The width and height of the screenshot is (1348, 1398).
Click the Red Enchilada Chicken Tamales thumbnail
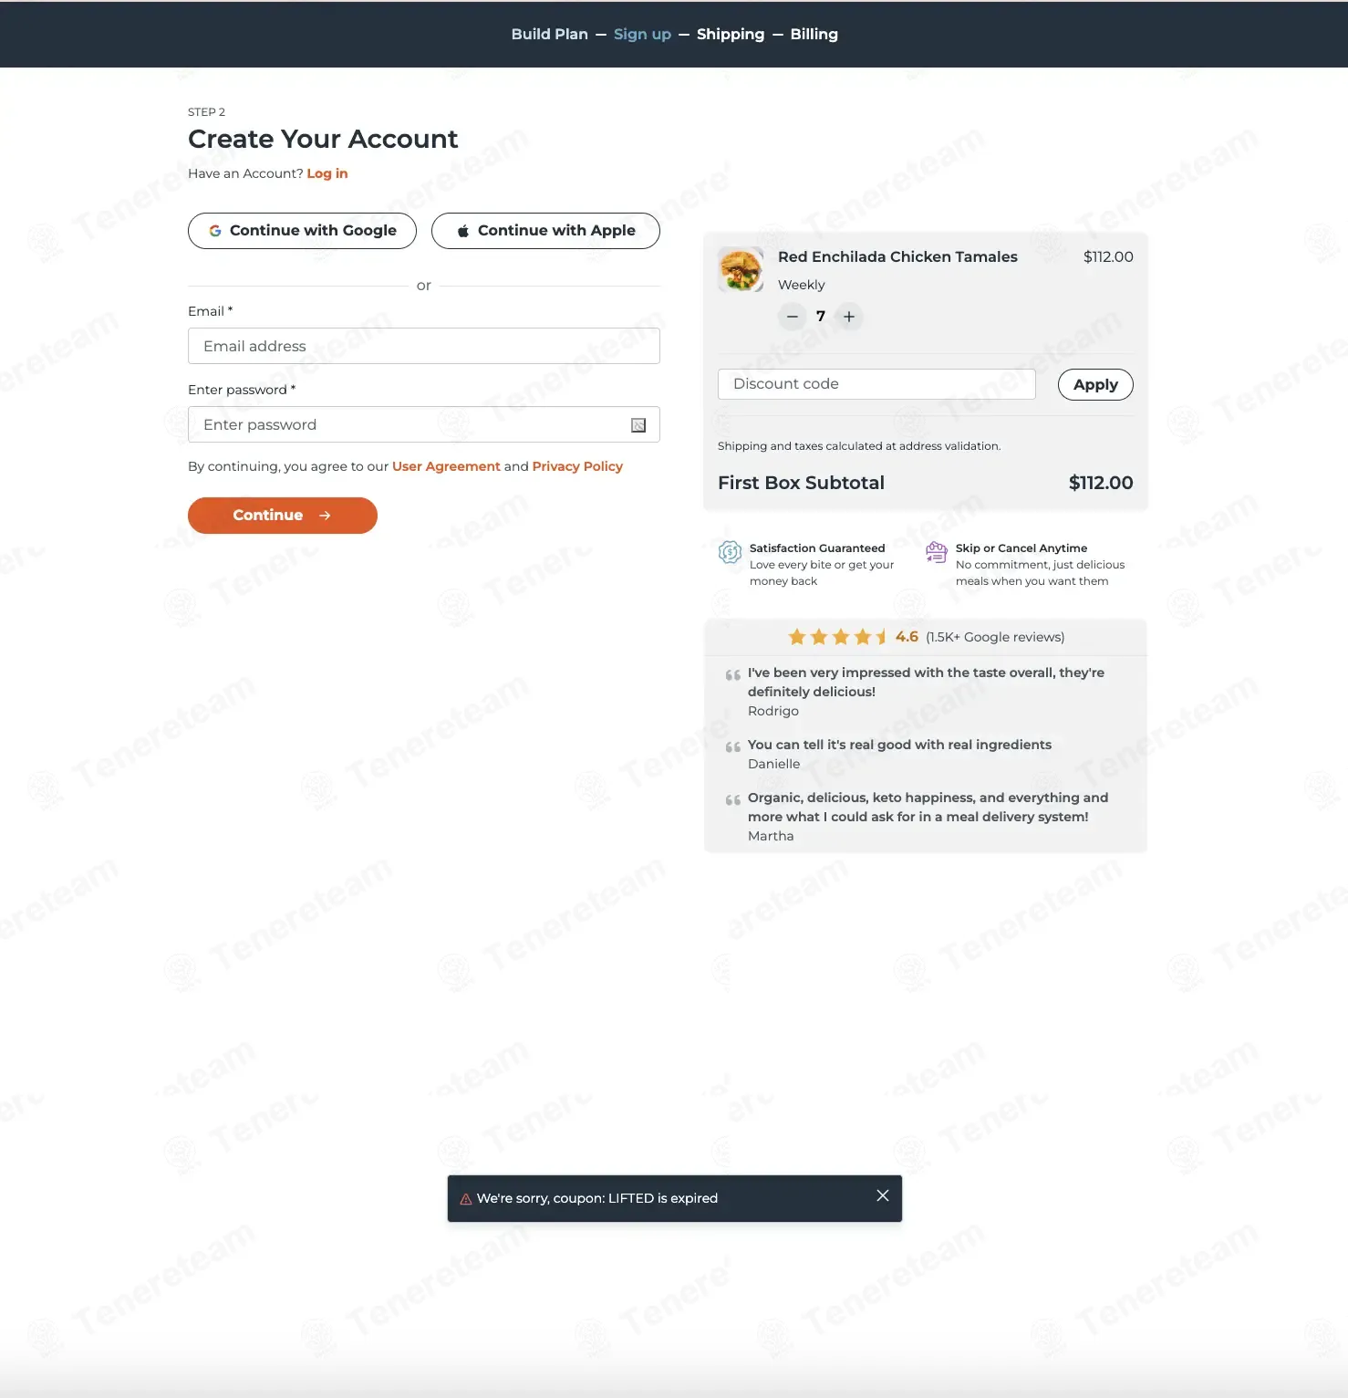pos(741,269)
